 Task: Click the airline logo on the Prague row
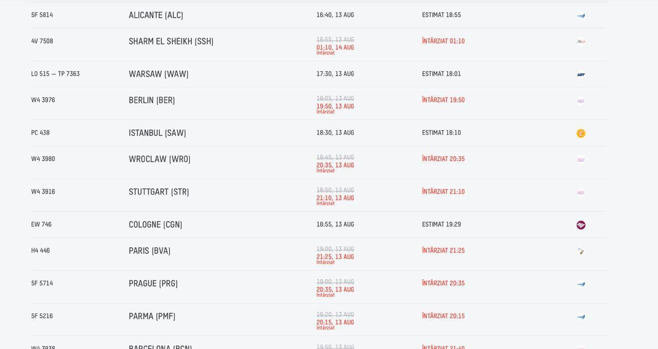[581, 284]
